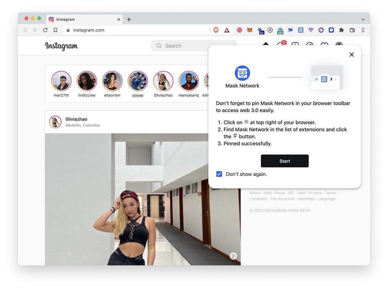This screenshot has height=289, width=388.
Task: Advance to next photo in post carousel
Action: click(x=233, y=256)
